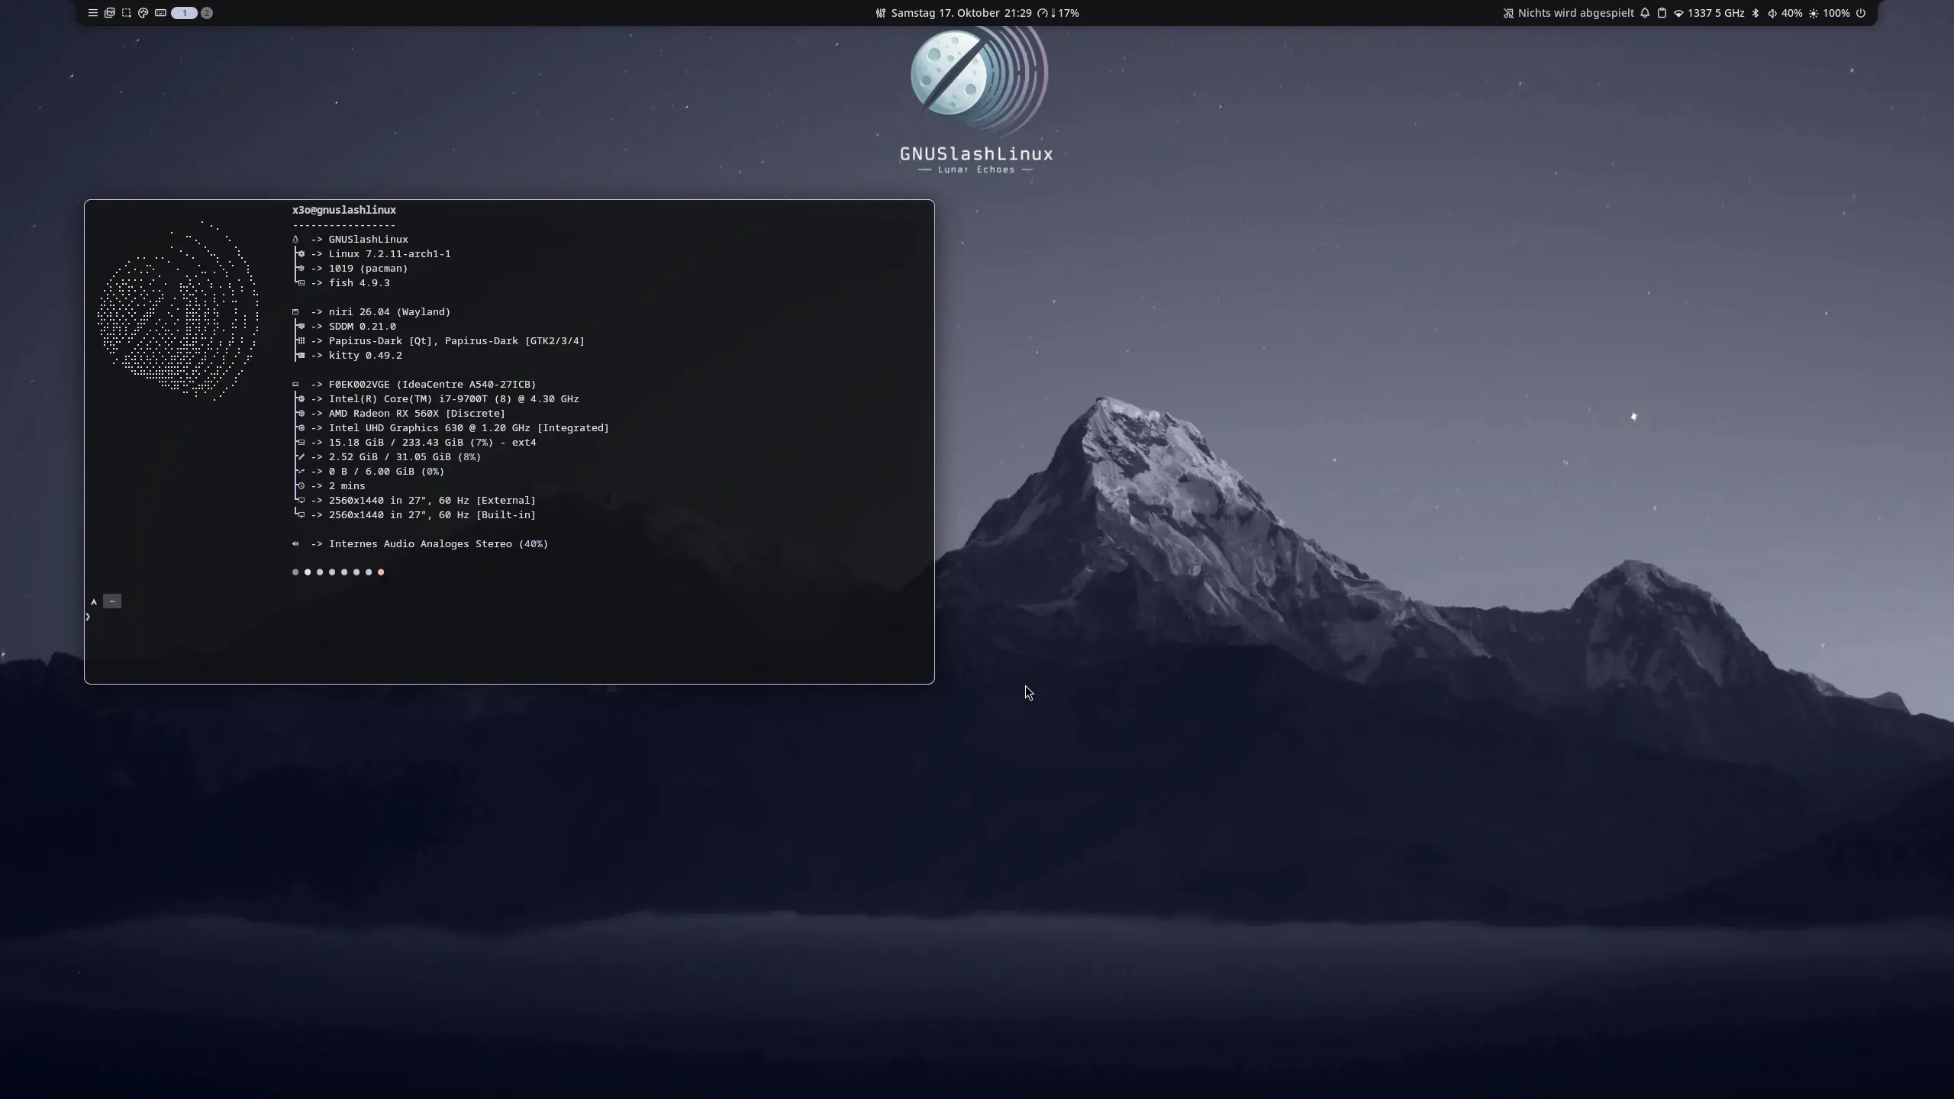The image size is (1954, 1099).
Task: Click the keyboard icon in top bar
Action: click(160, 13)
